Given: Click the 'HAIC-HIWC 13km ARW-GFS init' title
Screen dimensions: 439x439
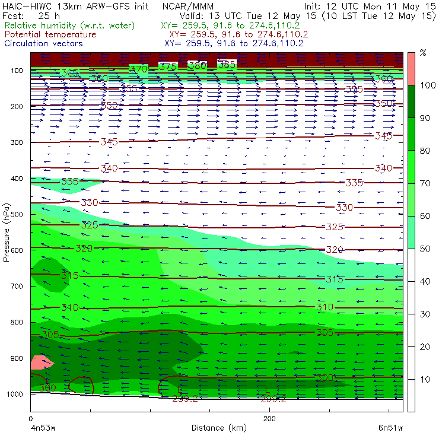Looking at the screenshot, I should [x=75, y=6].
